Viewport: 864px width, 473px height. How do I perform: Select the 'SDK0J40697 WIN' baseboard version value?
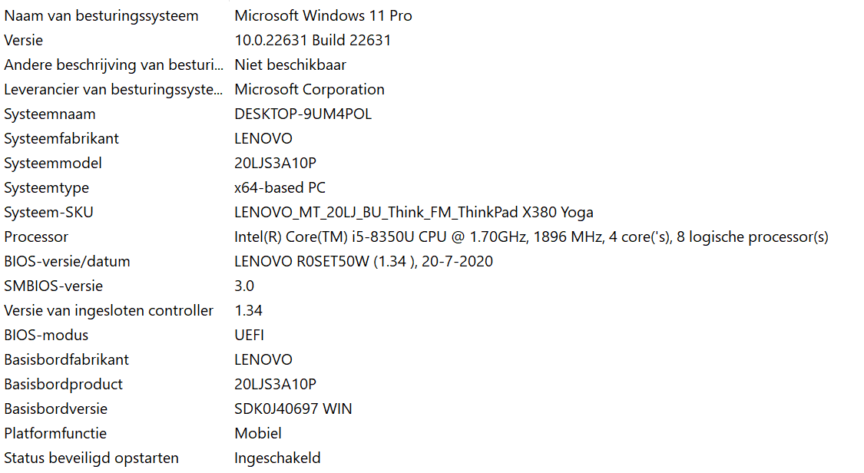point(293,409)
